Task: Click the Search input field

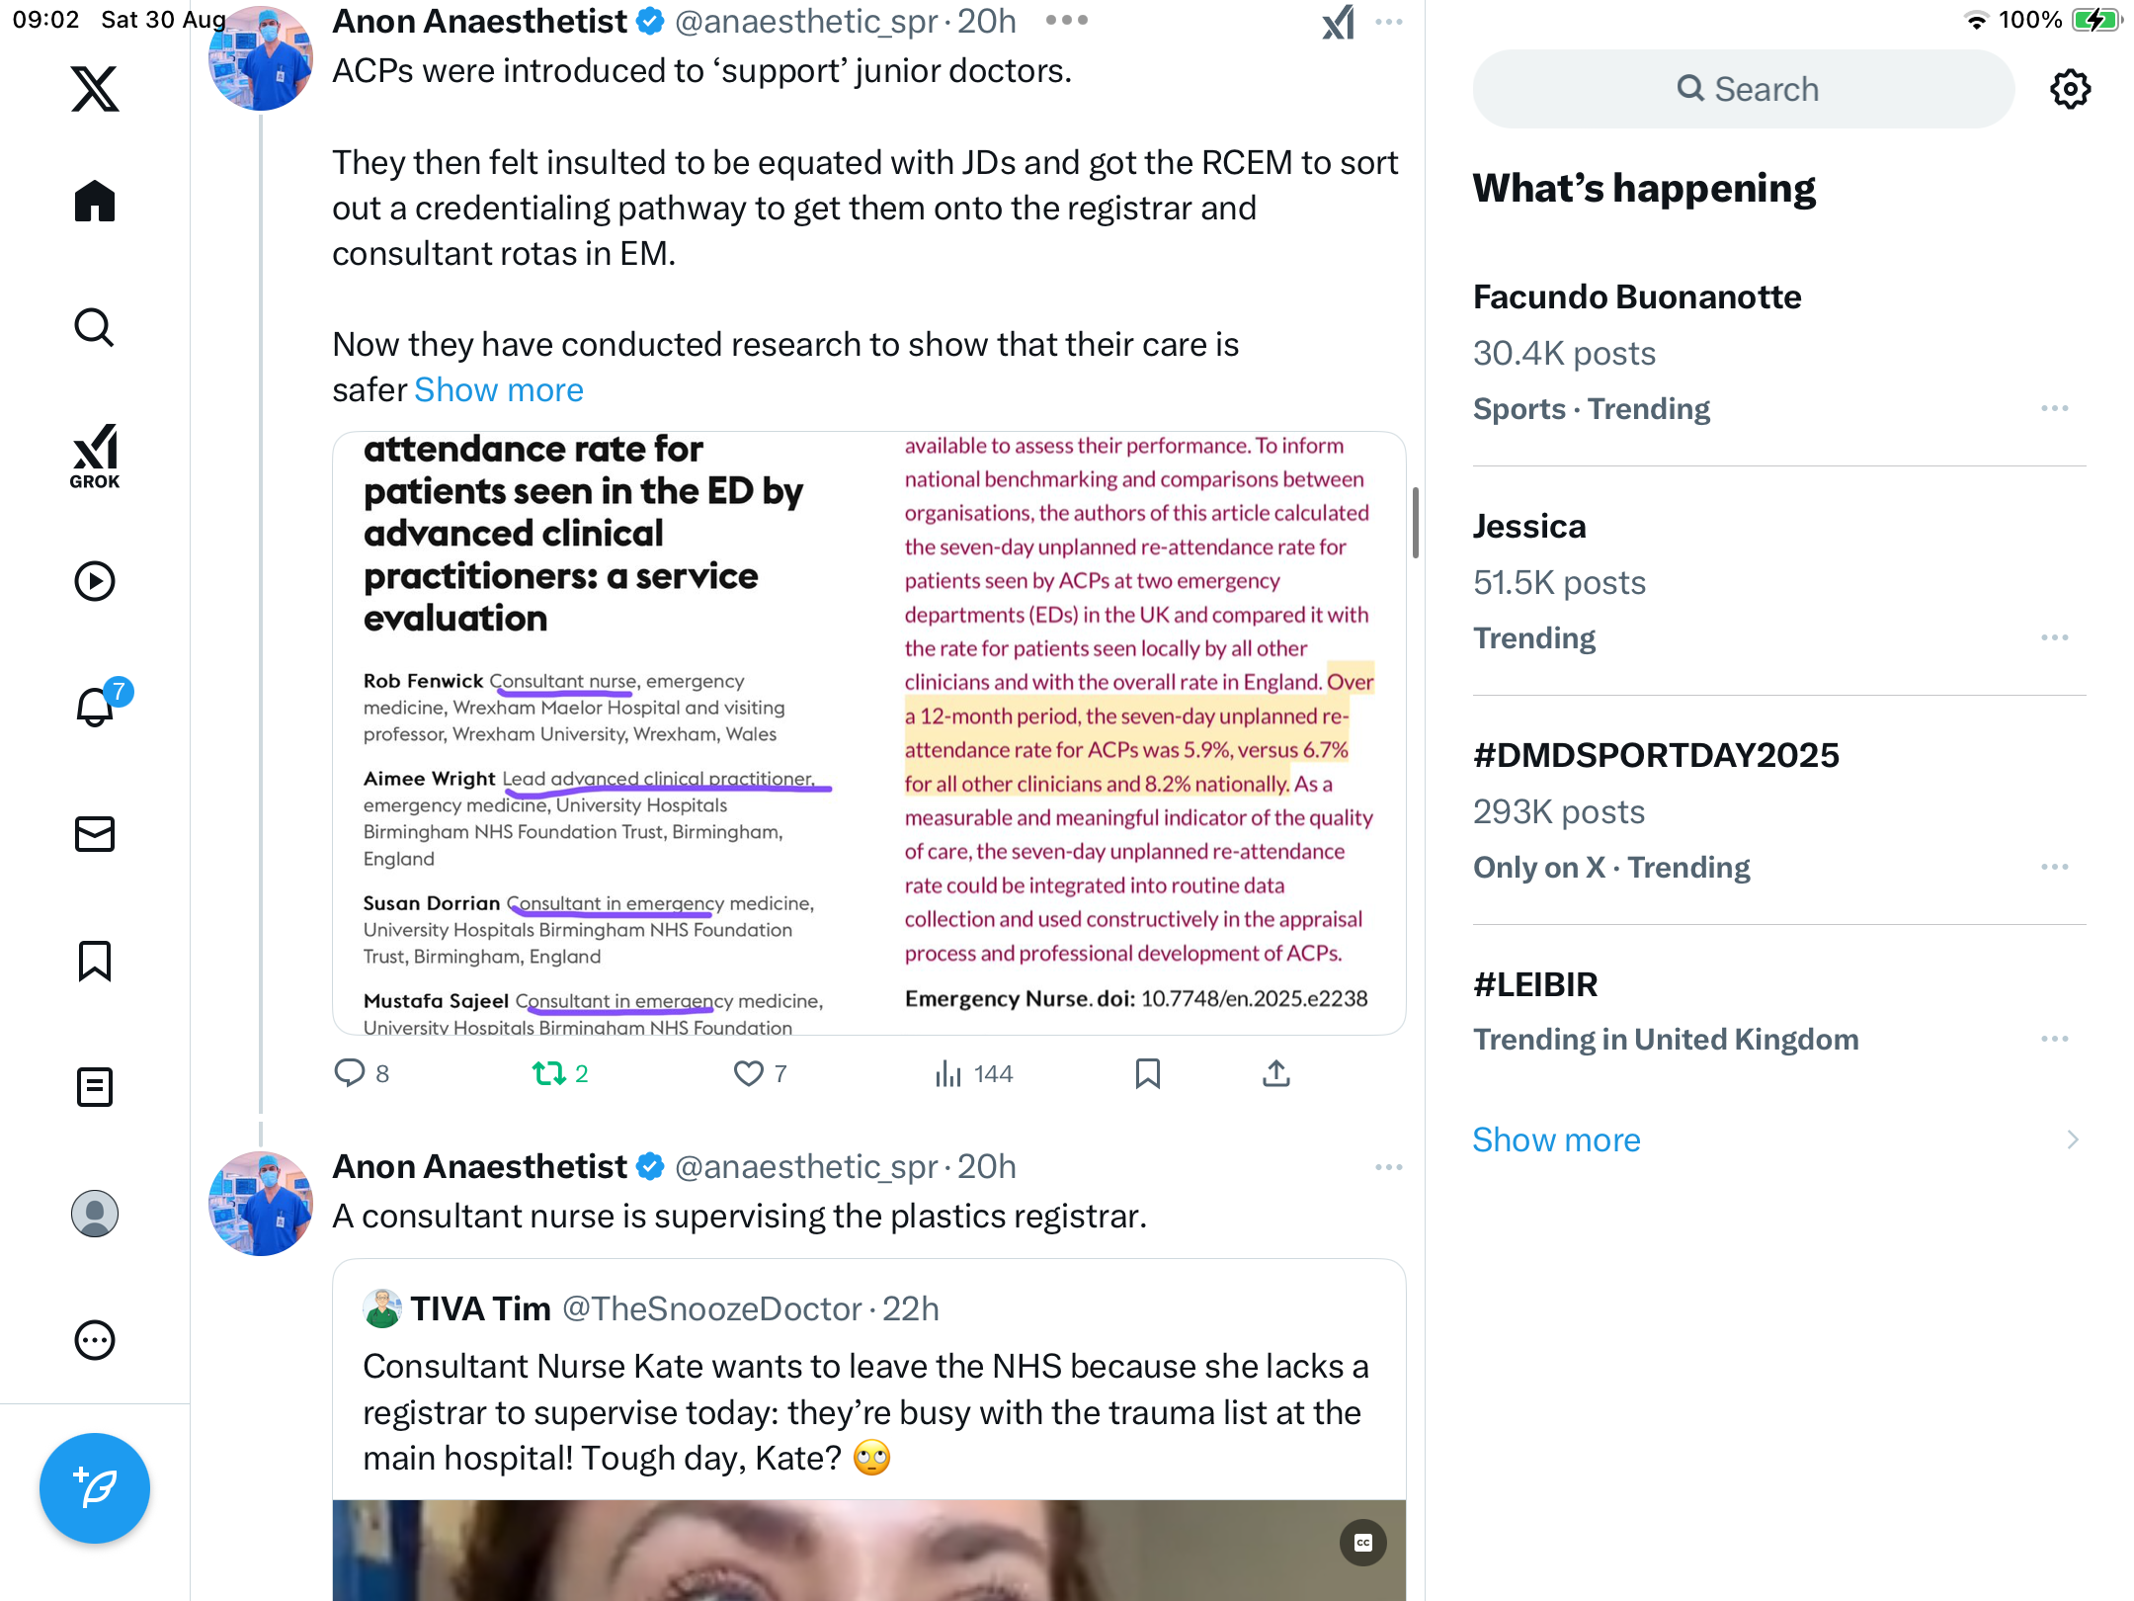Action: [x=1744, y=89]
